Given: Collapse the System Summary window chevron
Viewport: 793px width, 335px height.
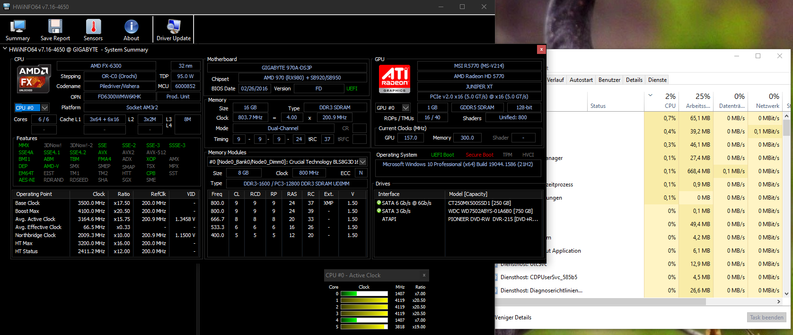Looking at the screenshot, I should [x=5, y=49].
